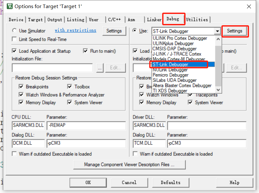Toggle Watch Windows & Performance Analyzer checkbox
259x193 pixels.
21,95
